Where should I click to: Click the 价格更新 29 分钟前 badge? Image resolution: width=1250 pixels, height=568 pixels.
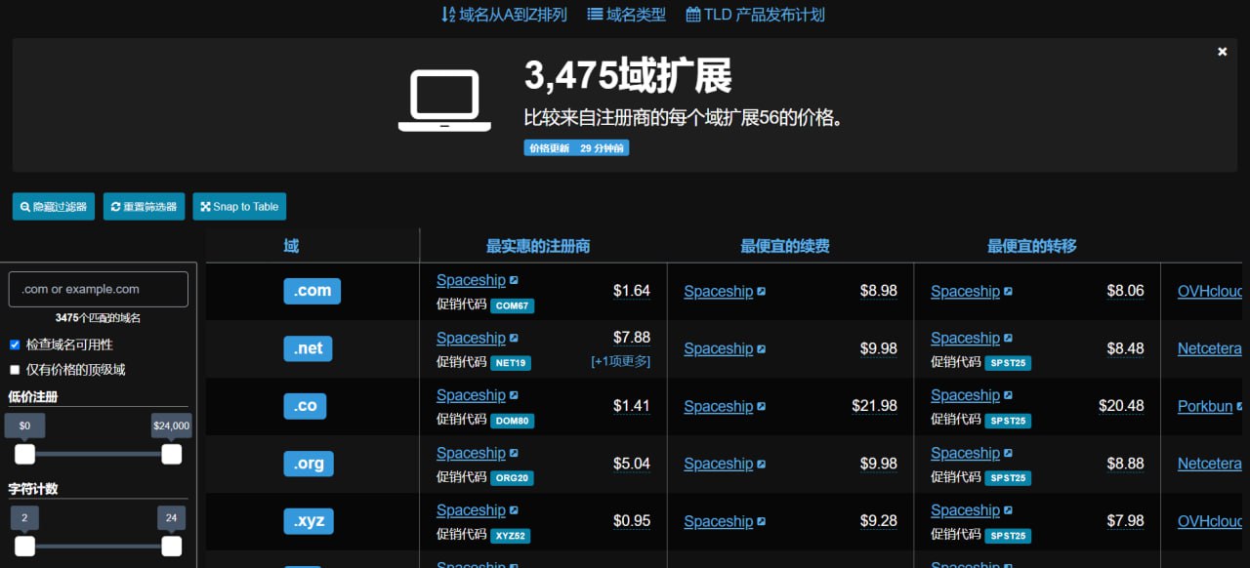point(576,148)
